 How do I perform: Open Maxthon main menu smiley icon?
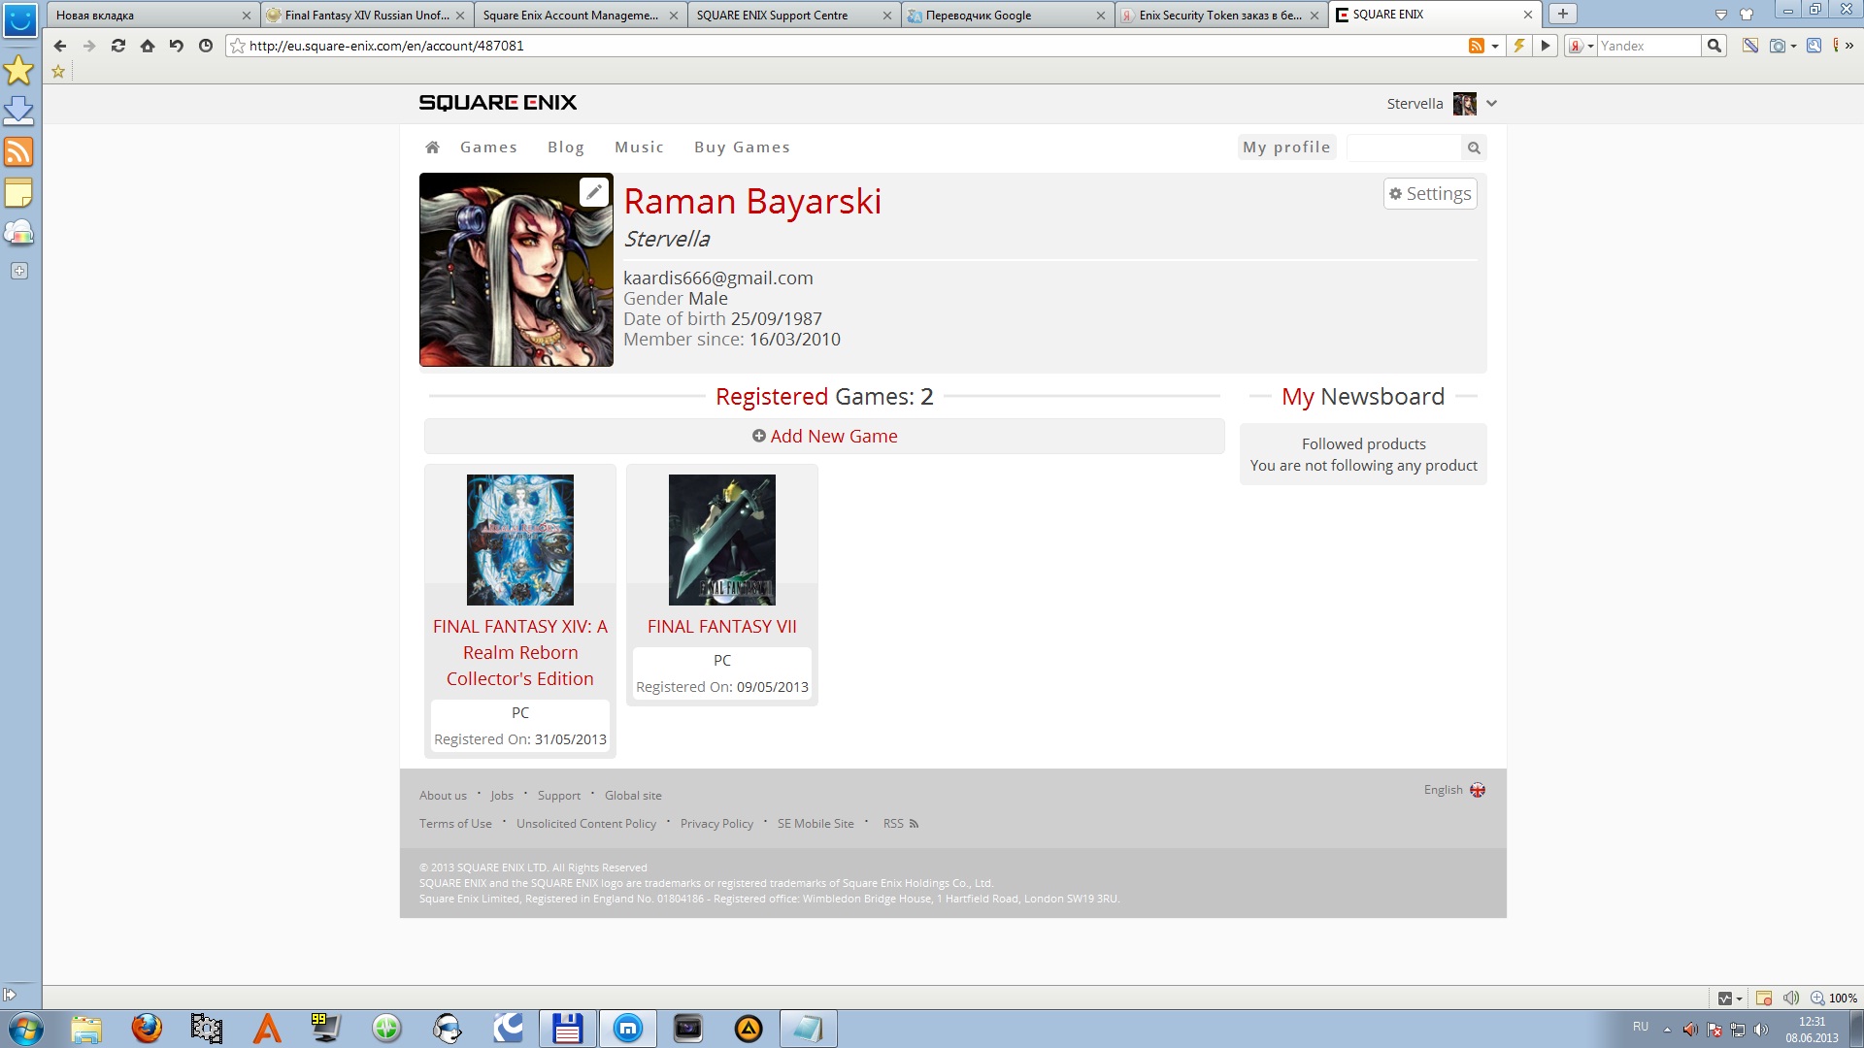(20, 18)
